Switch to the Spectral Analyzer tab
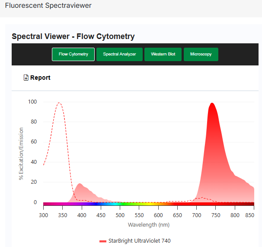The width and height of the screenshot is (262, 247). (119, 54)
